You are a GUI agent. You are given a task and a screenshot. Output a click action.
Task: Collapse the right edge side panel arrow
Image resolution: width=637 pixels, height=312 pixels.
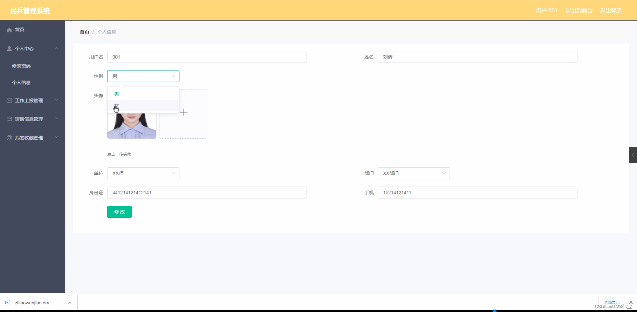(633, 155)
